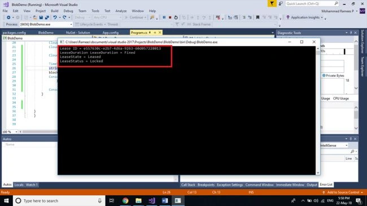Viewport: 367px width, 206px height.
Task: Save the current file with the Save icon
Action: click(41, 17)
